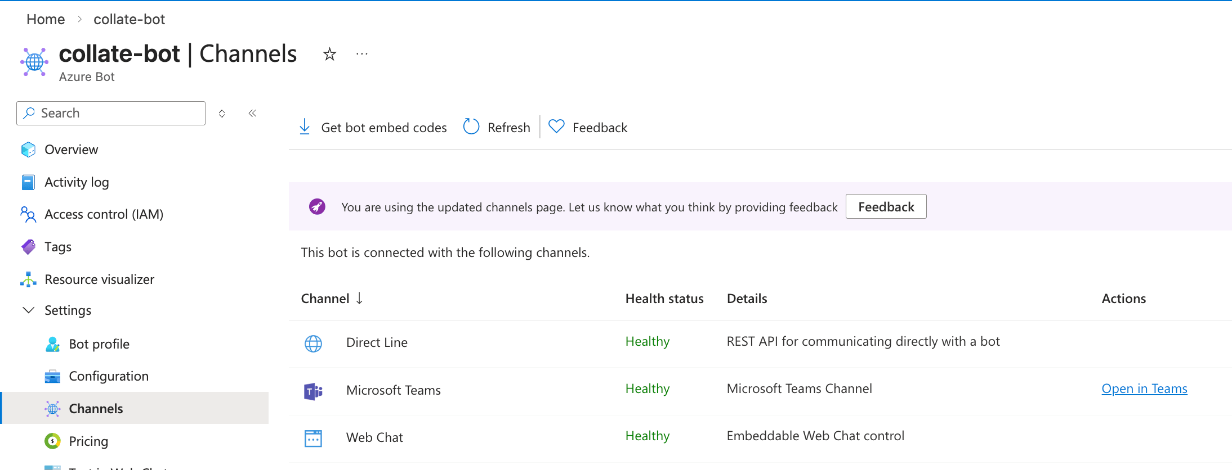1232x470 pixels.
Task: Collapse the sidebar with the double chevron
Action: (252, 113)
